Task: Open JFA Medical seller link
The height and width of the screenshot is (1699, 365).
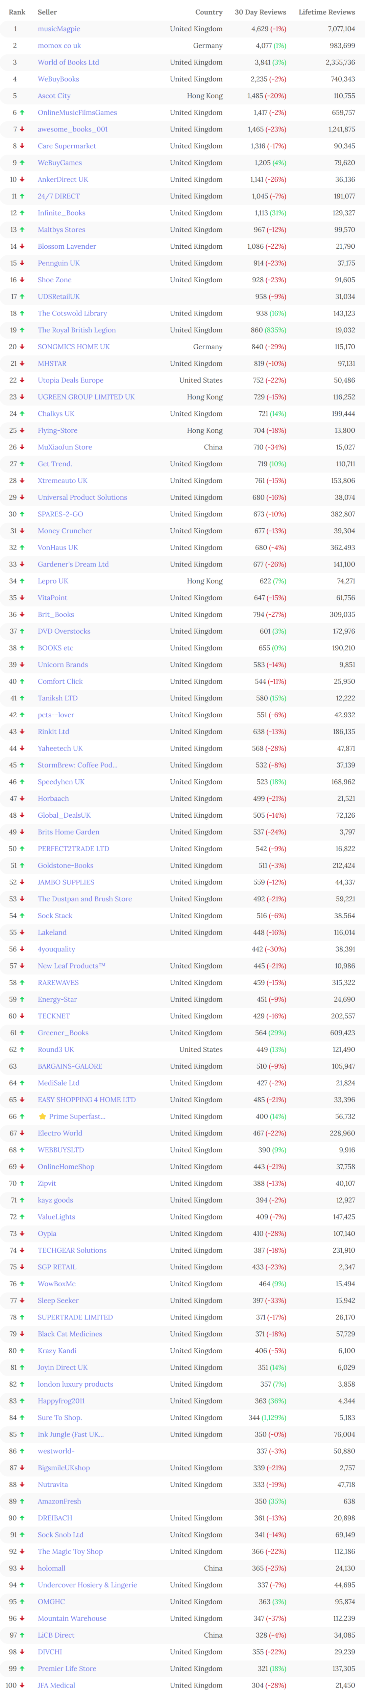Action: pyautogui.click(x=56, y=1685)
